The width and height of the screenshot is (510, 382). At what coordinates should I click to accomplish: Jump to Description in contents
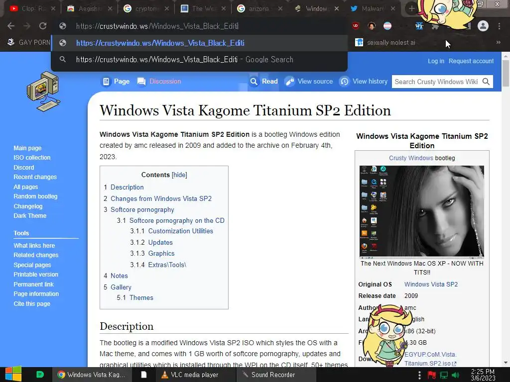coord(127,187)
